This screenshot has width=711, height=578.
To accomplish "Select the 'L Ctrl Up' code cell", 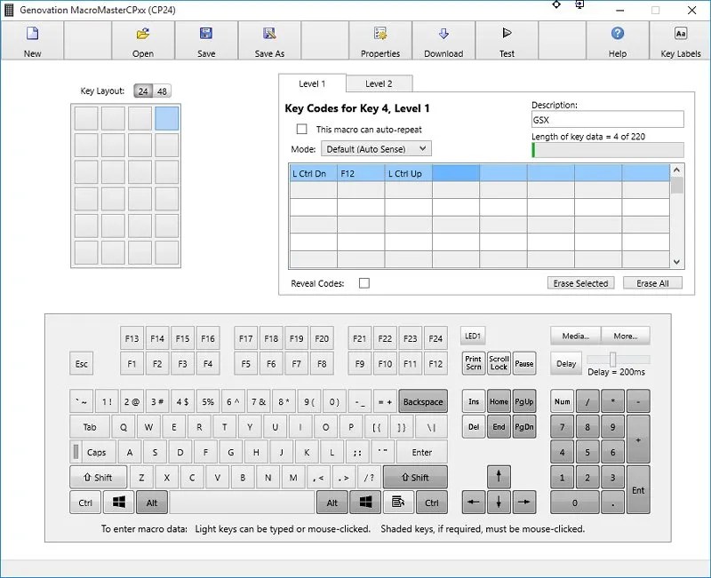I will pos(408,173).
